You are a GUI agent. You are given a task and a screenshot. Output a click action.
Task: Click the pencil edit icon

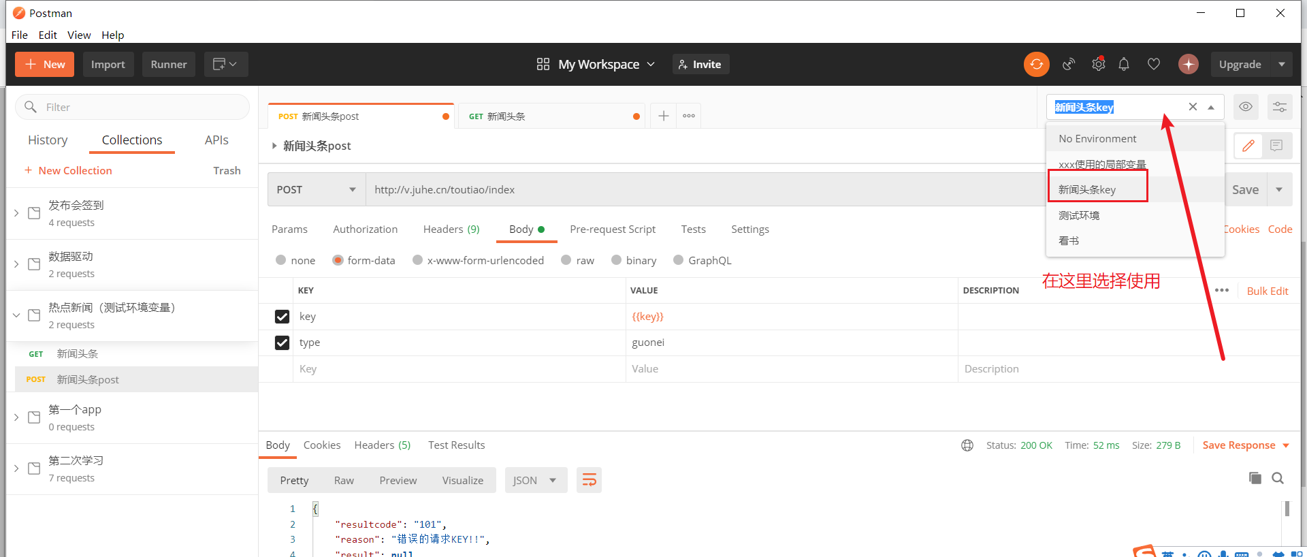click(1248, 145)
